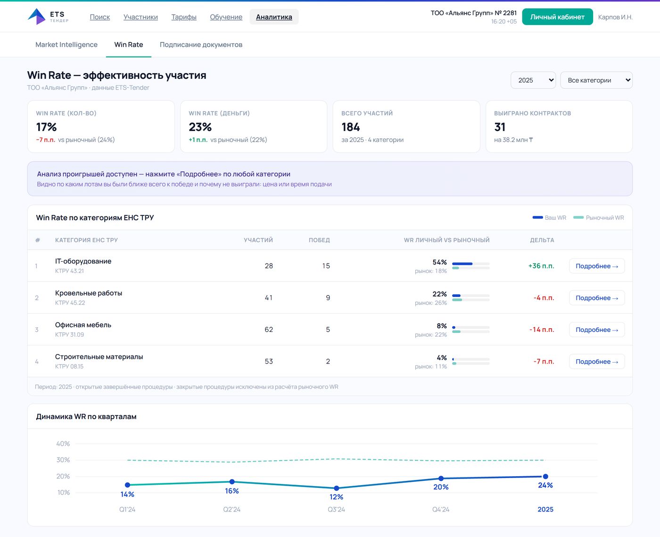The image size is (660, 537).
Task: Click the Кровельные работы 22% win rate bar
Action: (471, 296)
